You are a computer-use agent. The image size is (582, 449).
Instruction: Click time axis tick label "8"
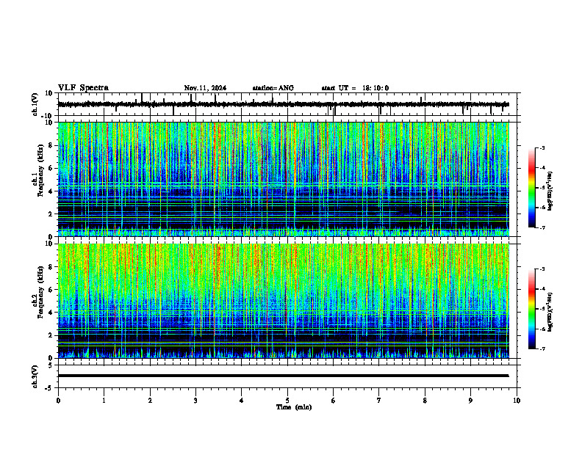(x=425, y=401)
